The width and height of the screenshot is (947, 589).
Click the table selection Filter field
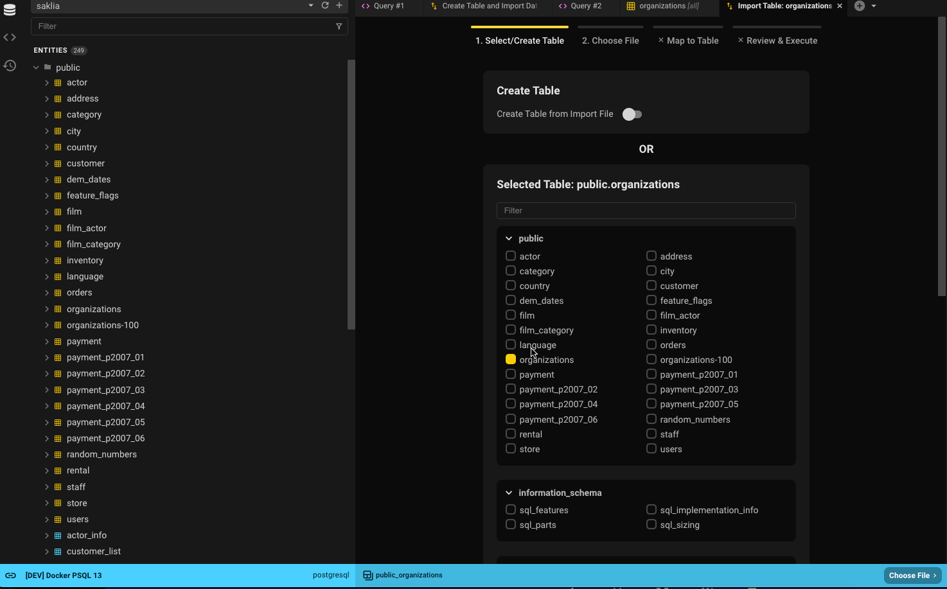[x=646, y=211]
